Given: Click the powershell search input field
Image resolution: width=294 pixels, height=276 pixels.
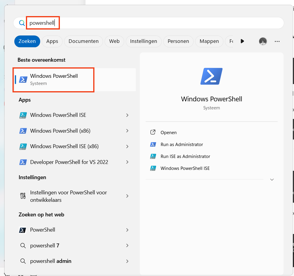Looking at the screenshot, I should pyautogui.click(x=149, y=23).
